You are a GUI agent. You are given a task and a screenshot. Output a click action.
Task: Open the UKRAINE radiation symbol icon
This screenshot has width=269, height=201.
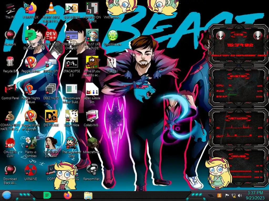(x=30, y=173)
